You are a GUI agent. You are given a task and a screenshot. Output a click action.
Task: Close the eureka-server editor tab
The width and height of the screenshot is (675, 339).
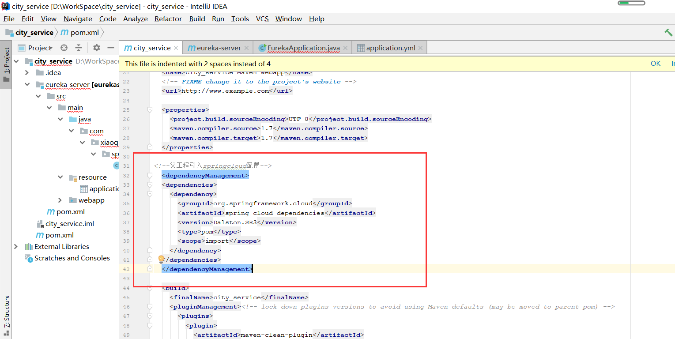pos(246,48)
